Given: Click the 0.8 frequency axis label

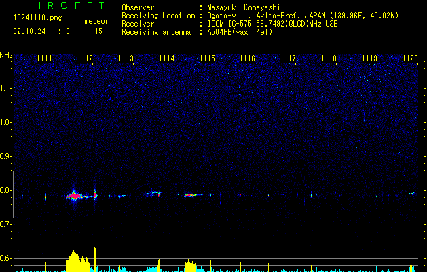Looking at the screenshot, I should tap(5, 190).
